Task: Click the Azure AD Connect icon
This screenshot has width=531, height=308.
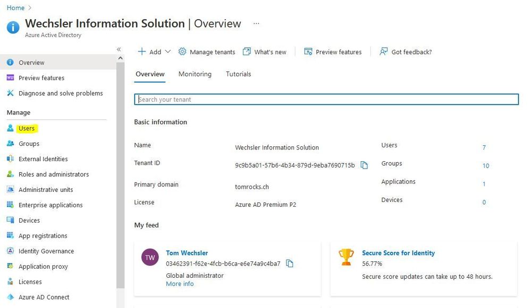Action: [x=10, y=297]
